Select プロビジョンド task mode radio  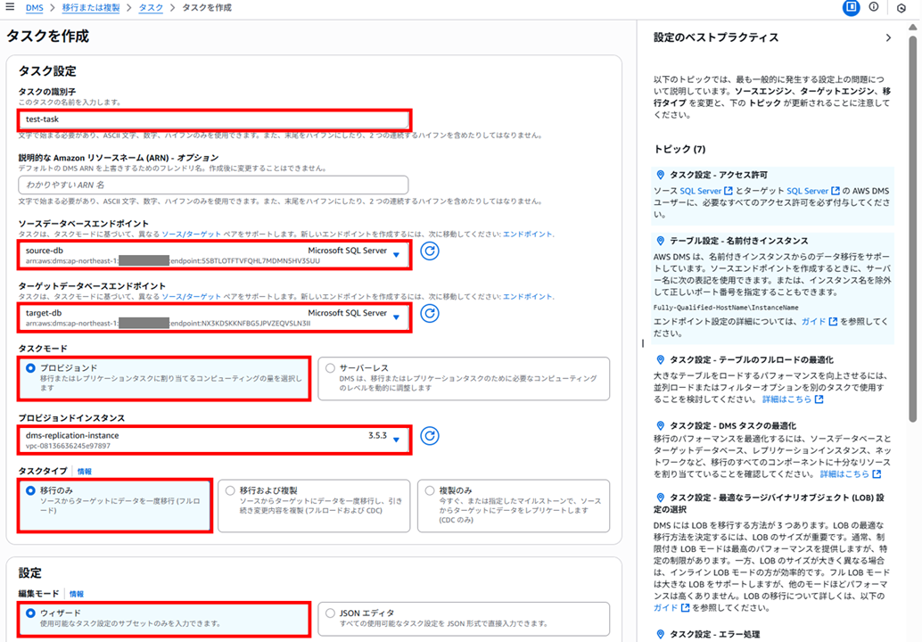[30, 368]
